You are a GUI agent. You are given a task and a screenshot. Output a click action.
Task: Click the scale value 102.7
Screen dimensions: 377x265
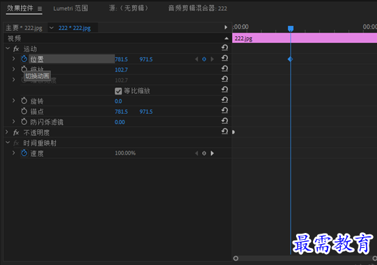click(121, 69)
